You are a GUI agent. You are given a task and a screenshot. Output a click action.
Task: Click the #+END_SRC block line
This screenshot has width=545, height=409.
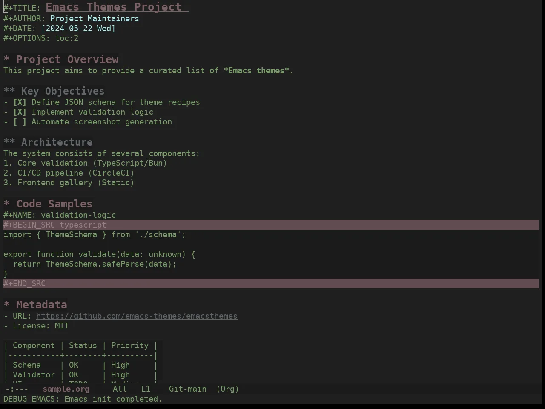[271, 284]
